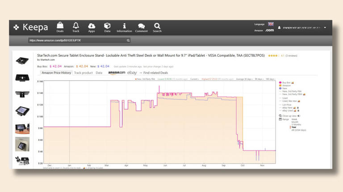Open the 90 days dropdown

pos(259,79)
